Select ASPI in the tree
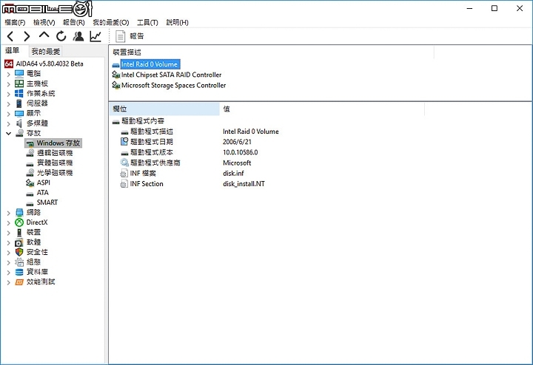Screen dimensions: 533x365 pos(43,182)
